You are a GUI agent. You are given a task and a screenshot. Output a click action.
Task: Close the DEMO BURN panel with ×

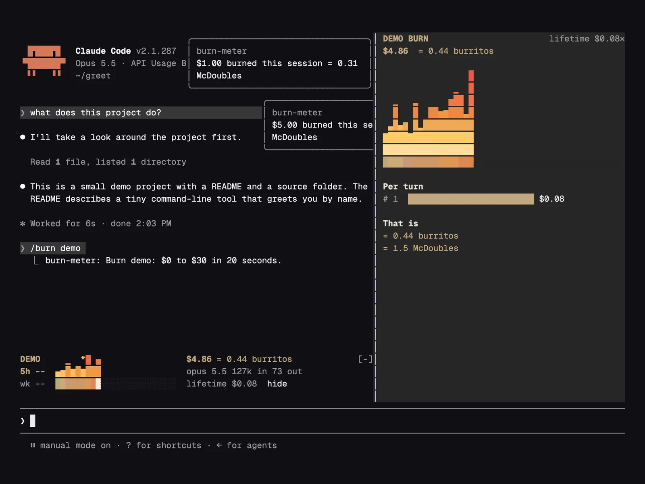click(622, 39)
